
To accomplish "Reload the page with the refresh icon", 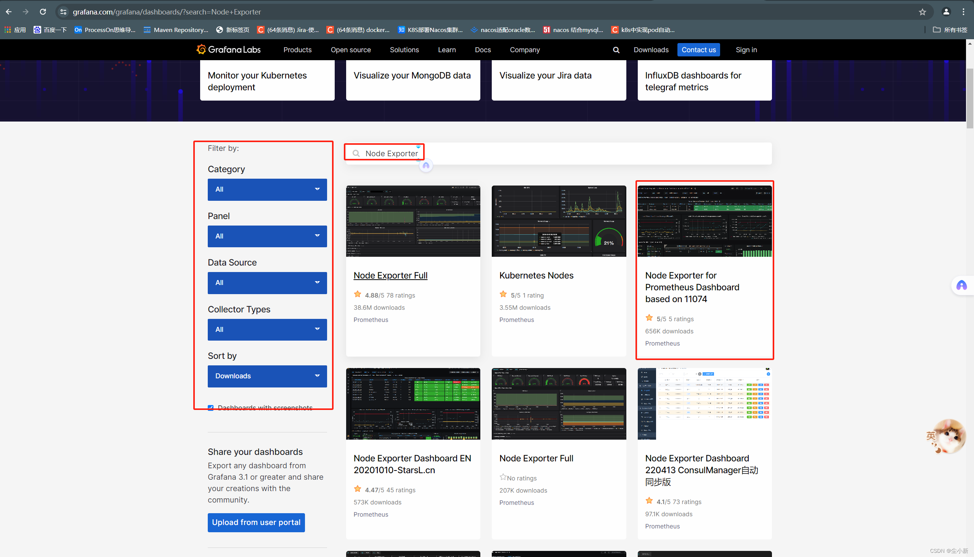I will tap(43, 12).
